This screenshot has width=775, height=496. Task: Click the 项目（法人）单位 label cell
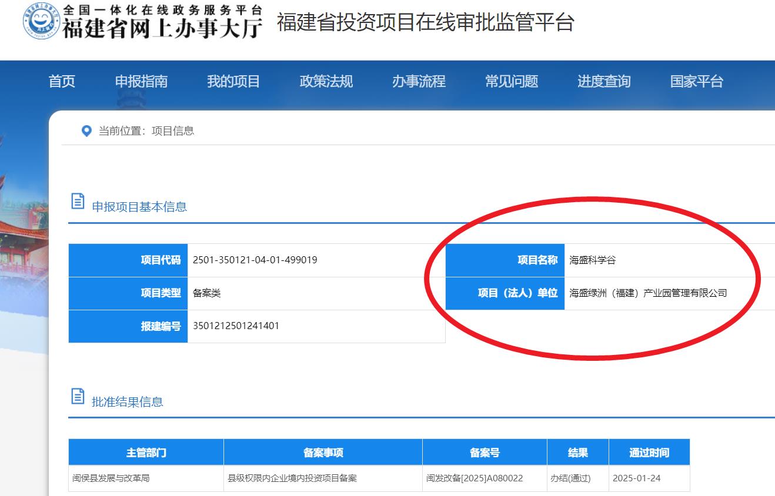[x=505, y=293]
